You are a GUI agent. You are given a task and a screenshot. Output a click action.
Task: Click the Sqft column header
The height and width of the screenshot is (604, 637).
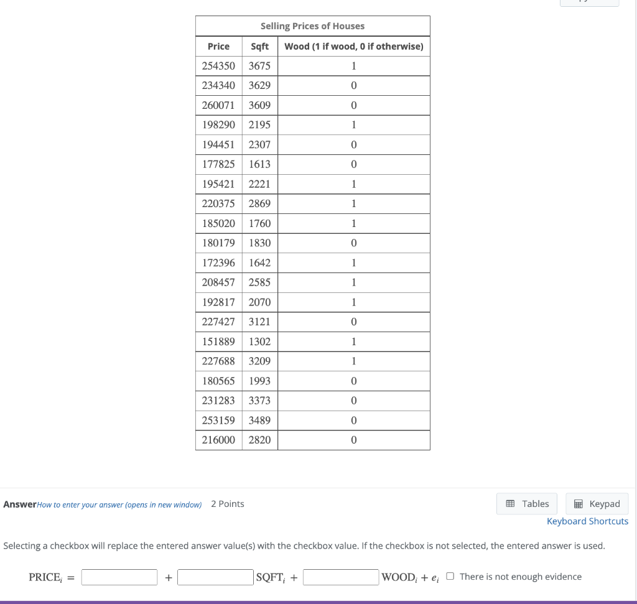pyautogui.click(x=259, y=46)
